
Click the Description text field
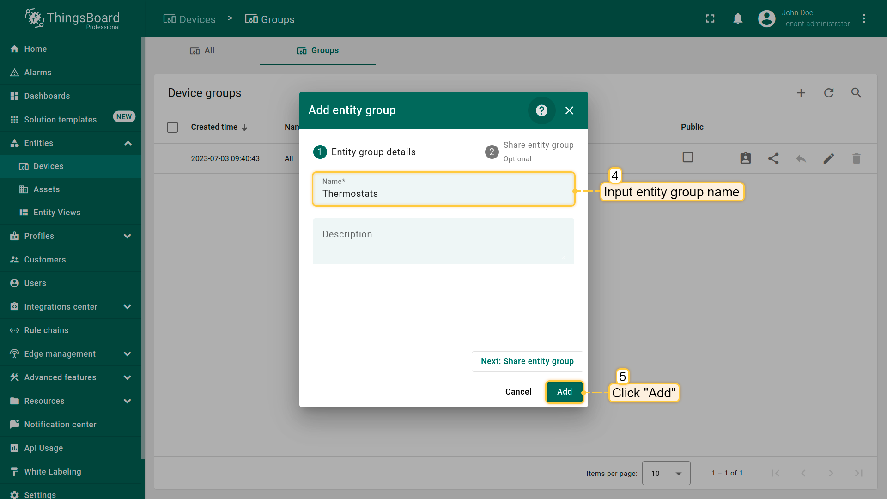(443, 241)
